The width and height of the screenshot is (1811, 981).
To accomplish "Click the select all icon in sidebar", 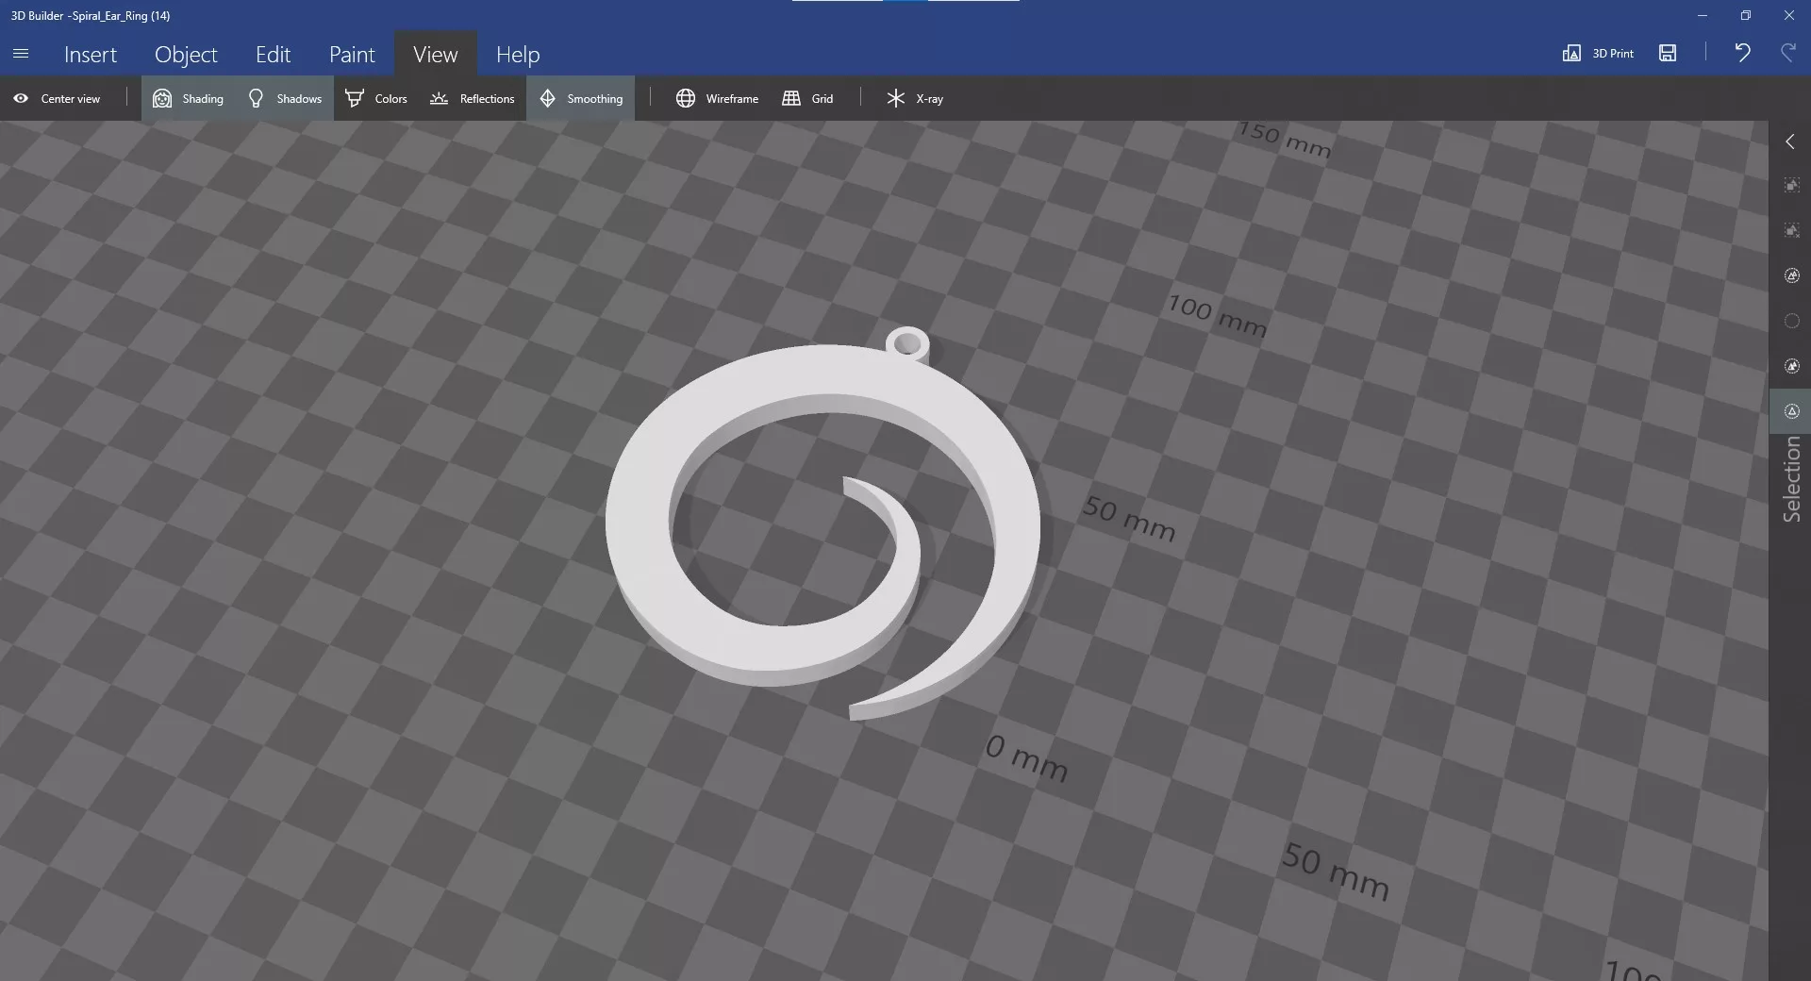I will 1792,186.
